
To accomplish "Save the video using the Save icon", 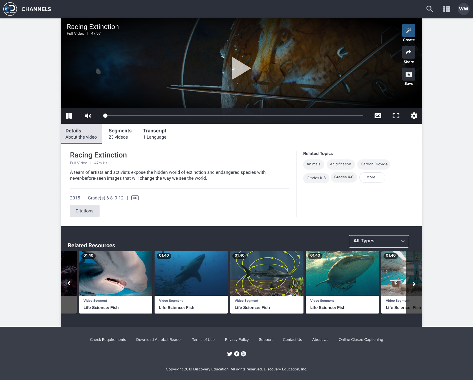I will point(408,74).
